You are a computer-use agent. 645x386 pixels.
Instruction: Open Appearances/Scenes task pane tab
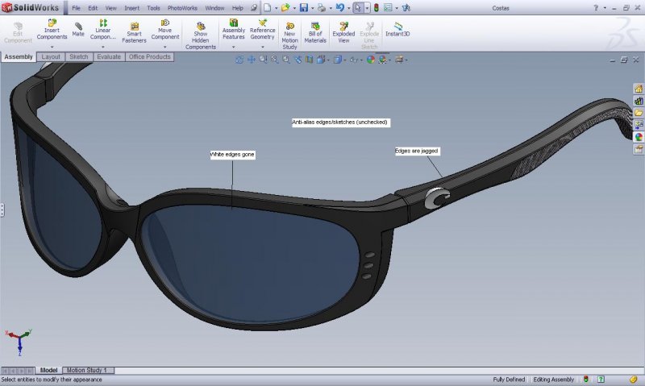[x=639, y=137]
